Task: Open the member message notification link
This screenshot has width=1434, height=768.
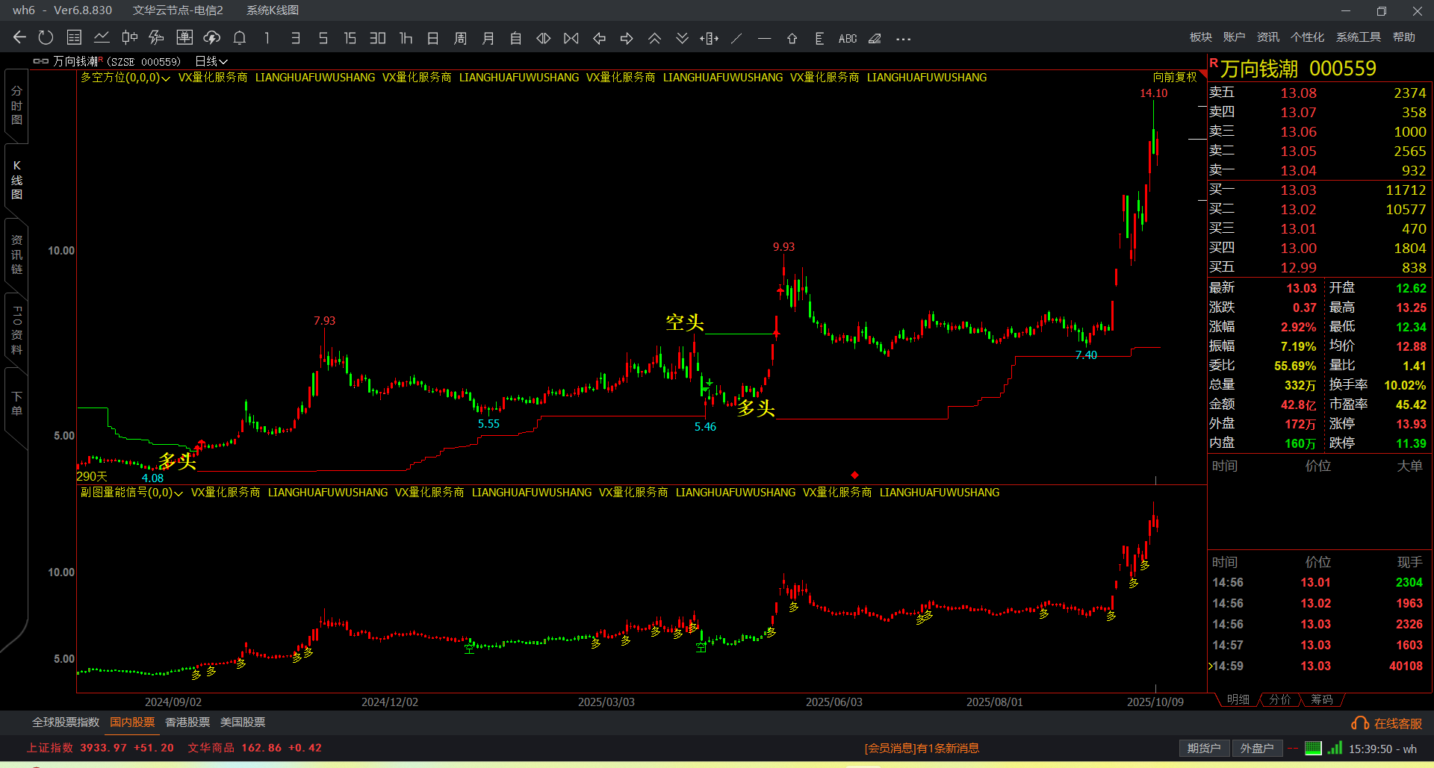Action: point(922,749)
